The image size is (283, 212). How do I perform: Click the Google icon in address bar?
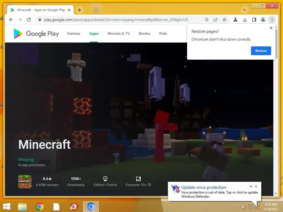pyautogui.click(x=207, y=20)
